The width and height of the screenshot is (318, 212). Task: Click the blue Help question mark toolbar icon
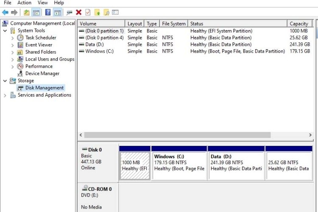coord(48,12)
